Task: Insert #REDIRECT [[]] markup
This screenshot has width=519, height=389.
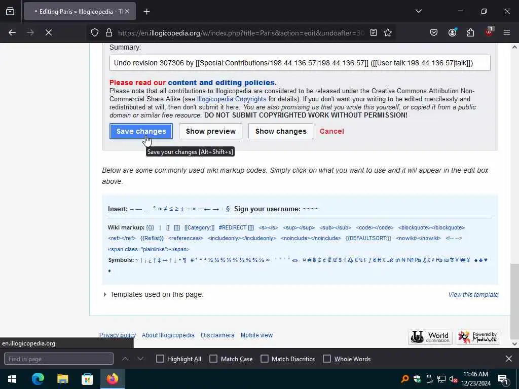Action: [236, 227]
